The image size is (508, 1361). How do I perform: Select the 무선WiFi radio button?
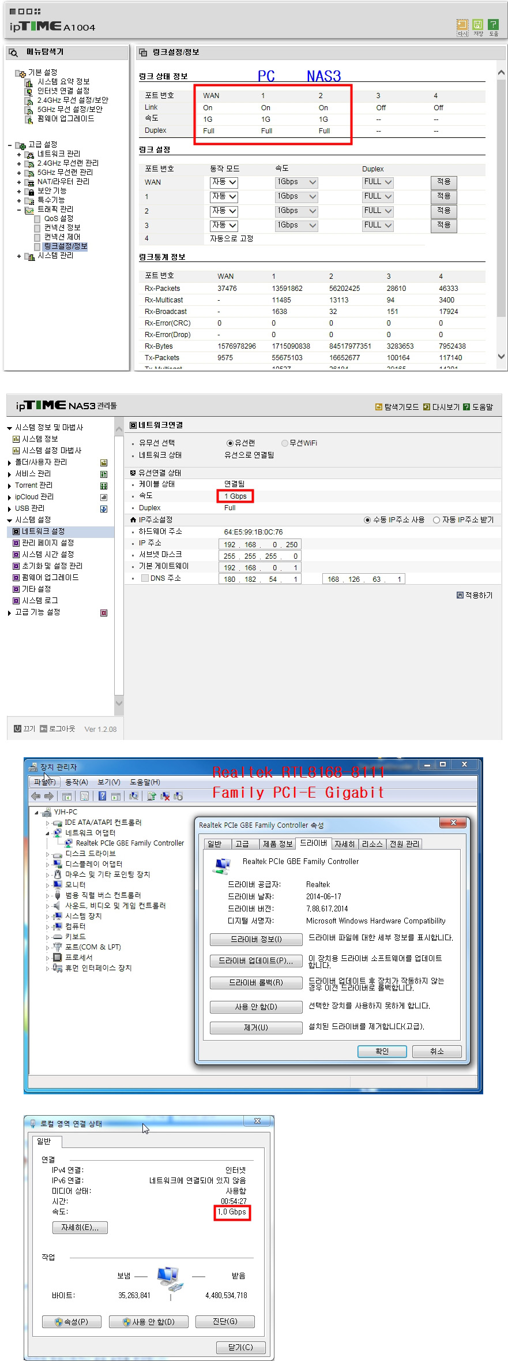[x=285, y=443]
